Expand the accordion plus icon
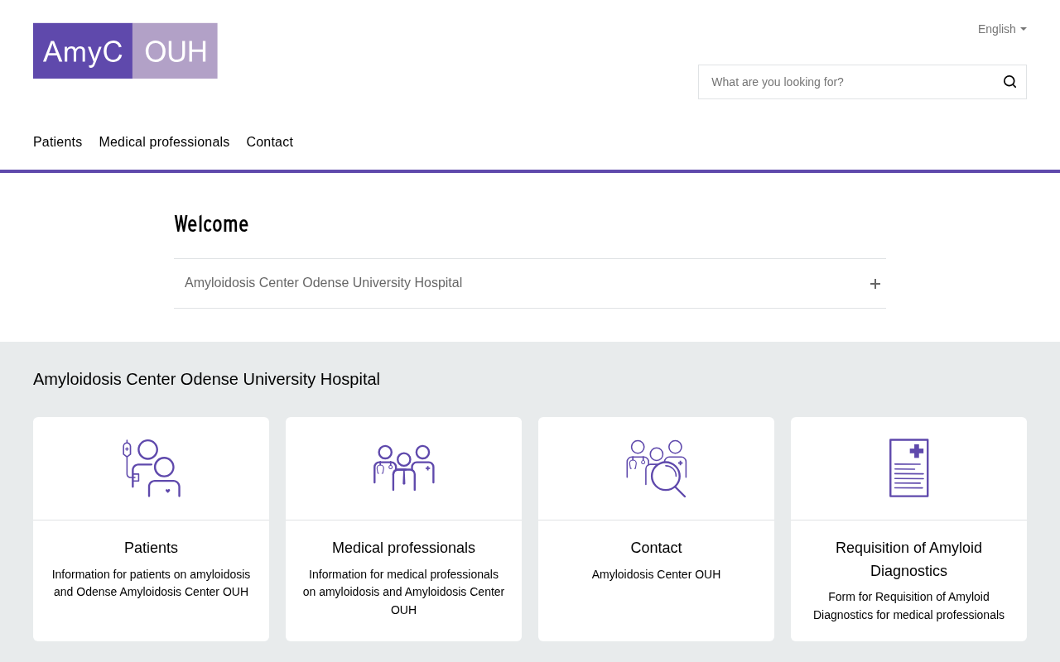 pos(875,284)
